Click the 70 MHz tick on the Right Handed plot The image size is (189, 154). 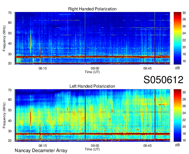point(10,13)
